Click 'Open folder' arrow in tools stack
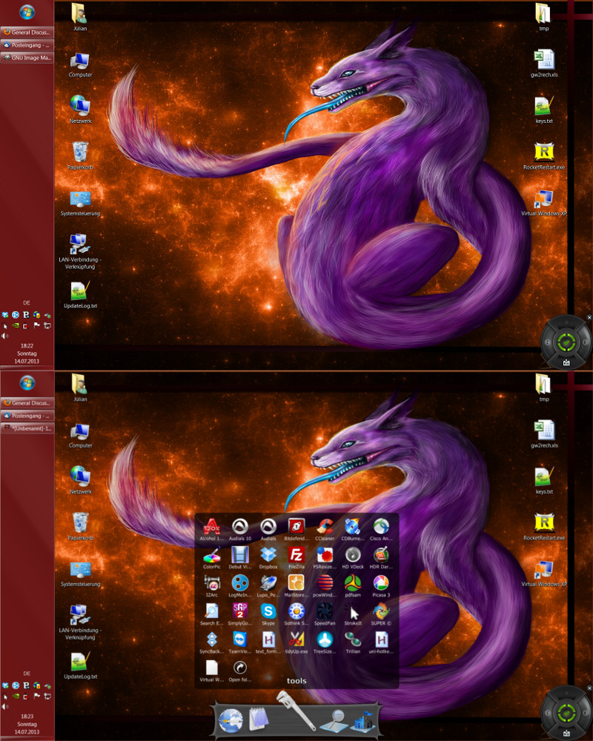This screenshot has height=741, width=593. [239, 668]
